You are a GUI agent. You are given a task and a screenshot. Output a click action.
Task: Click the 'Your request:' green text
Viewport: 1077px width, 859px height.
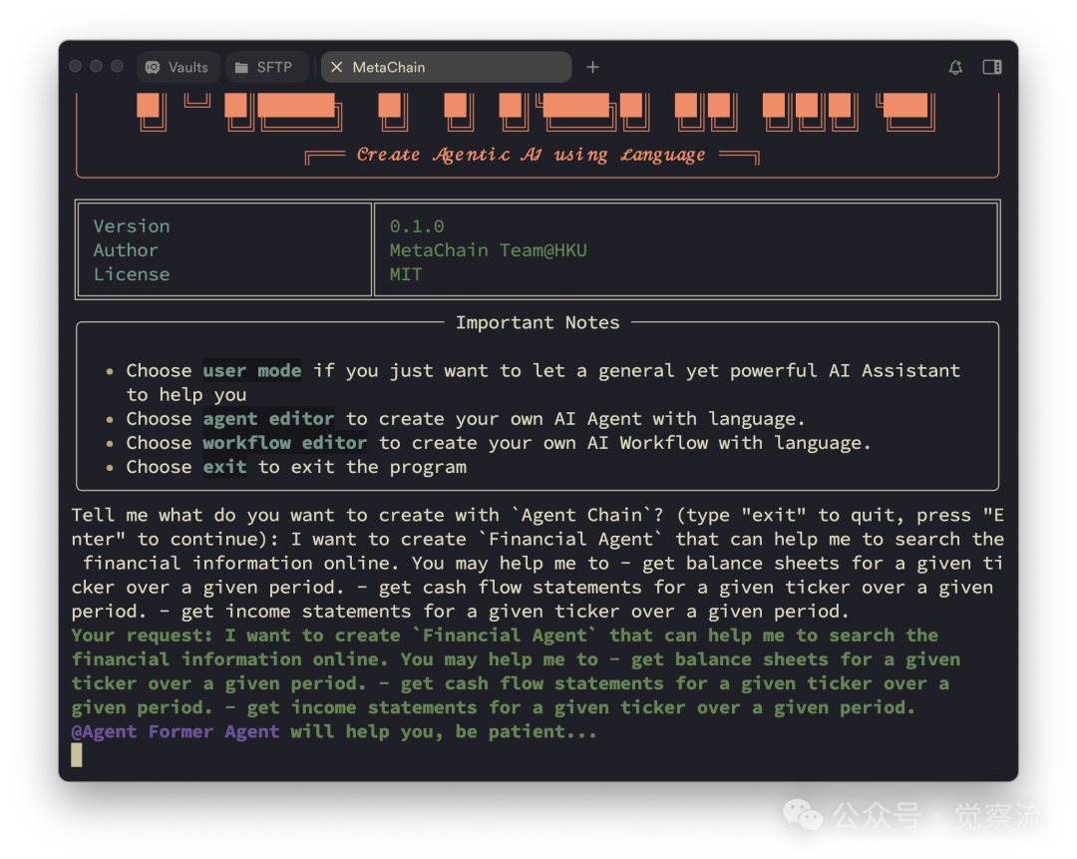(143, 636)
